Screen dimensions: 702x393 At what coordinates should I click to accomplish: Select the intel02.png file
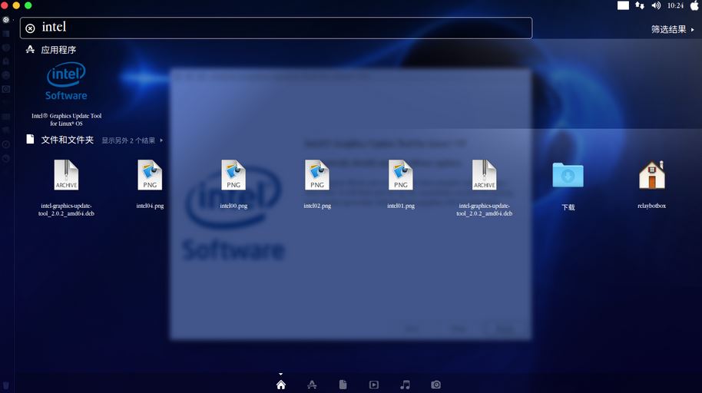(x=317, y=176)
